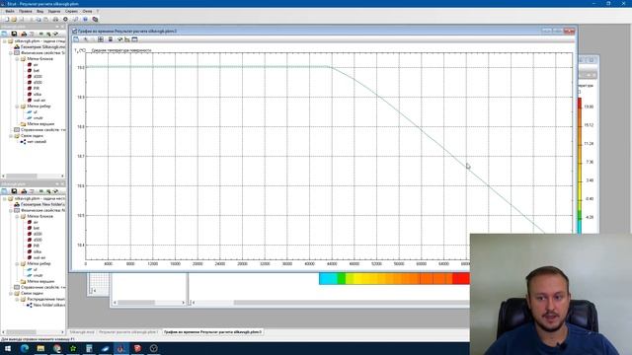Click the curve icon in graph window toolbar
Viewport: 632px width, 355px height.
[119, 39]
